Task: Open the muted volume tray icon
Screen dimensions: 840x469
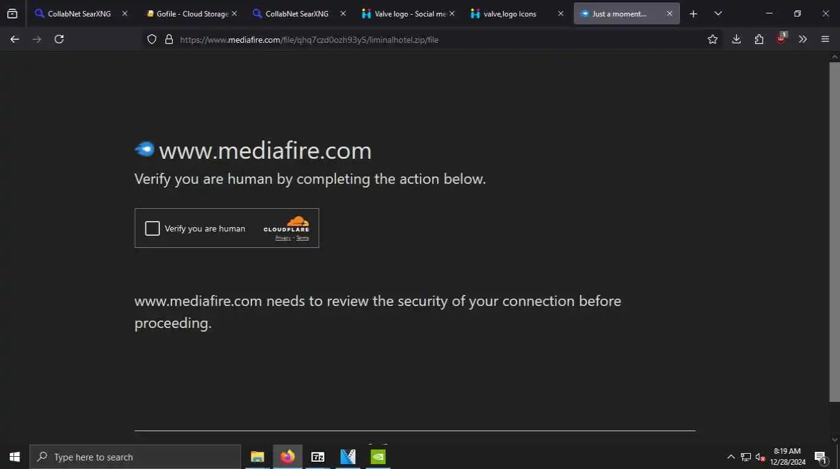Action: click(x=760, y=457)
